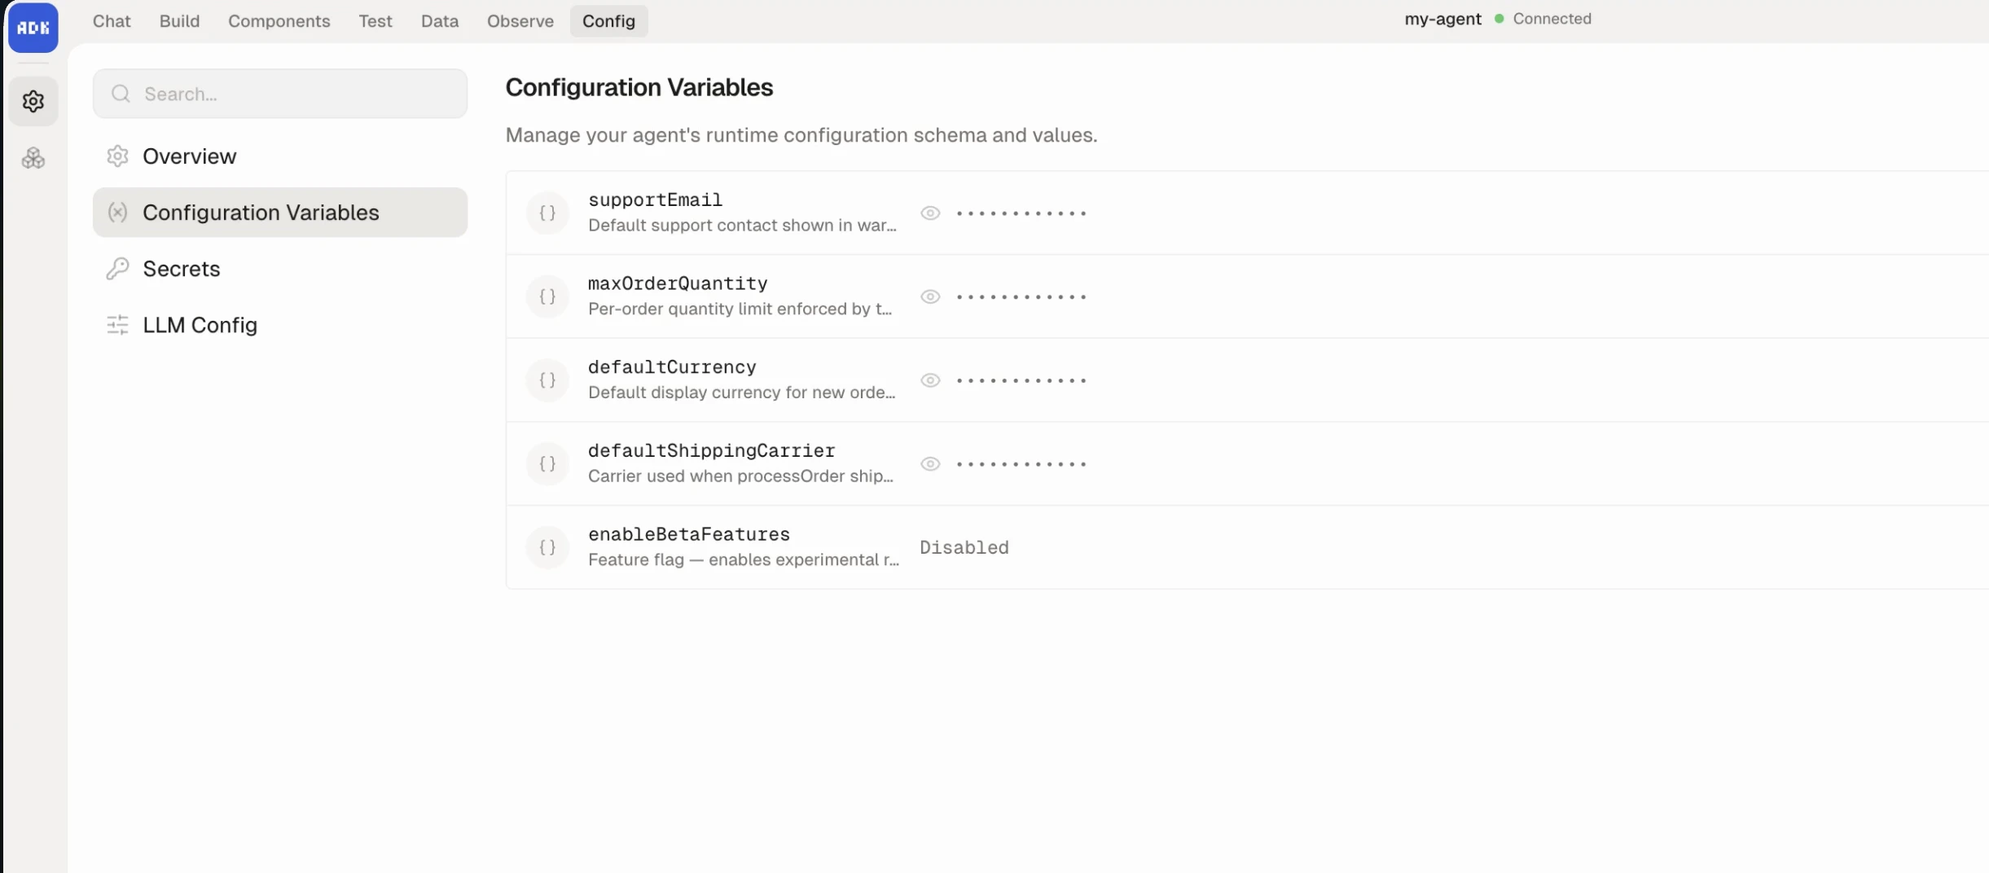The height and width of the screenshot is (873, 1989).
Task: Enable the enableBetaFeatures flag
Action: point(964,547)
